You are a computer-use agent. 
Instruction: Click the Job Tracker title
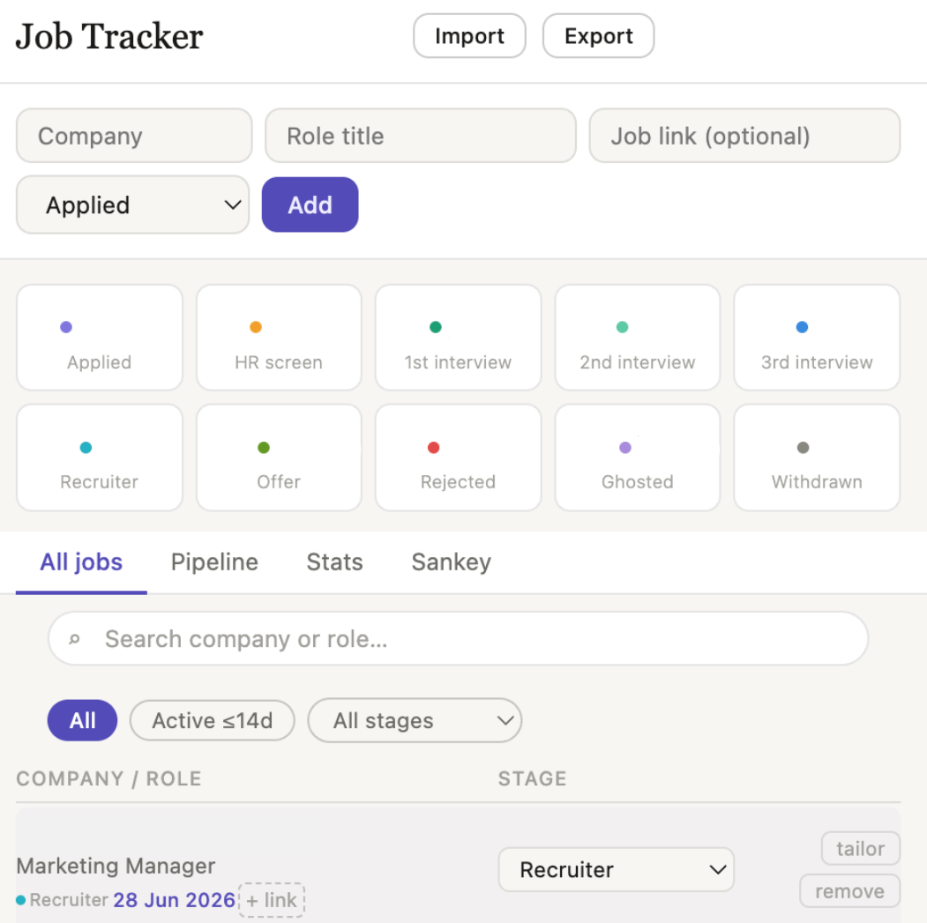point(109,36)
